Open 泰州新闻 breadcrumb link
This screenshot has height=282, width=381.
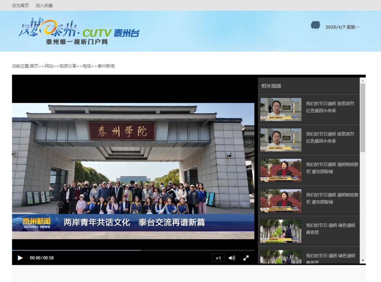(106, 66)
